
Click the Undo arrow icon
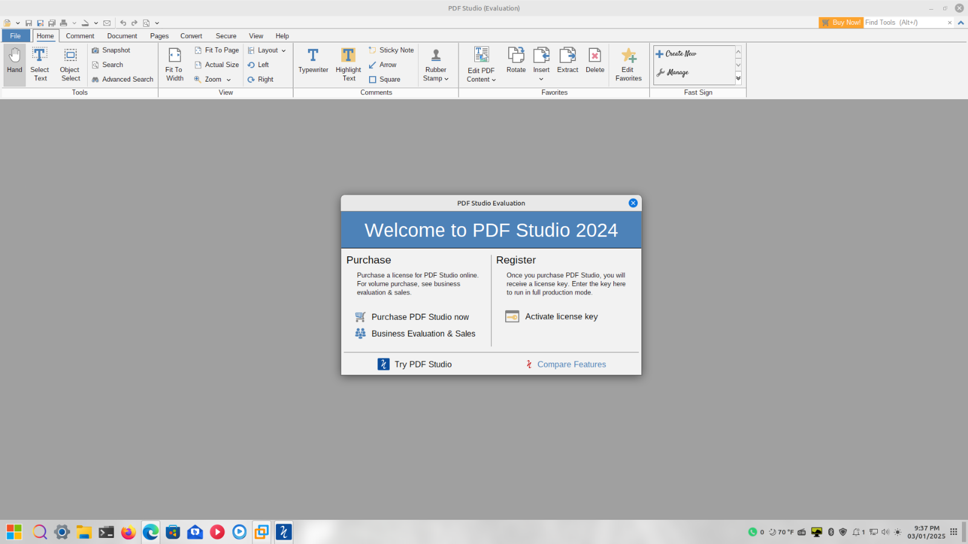(123, 23)
